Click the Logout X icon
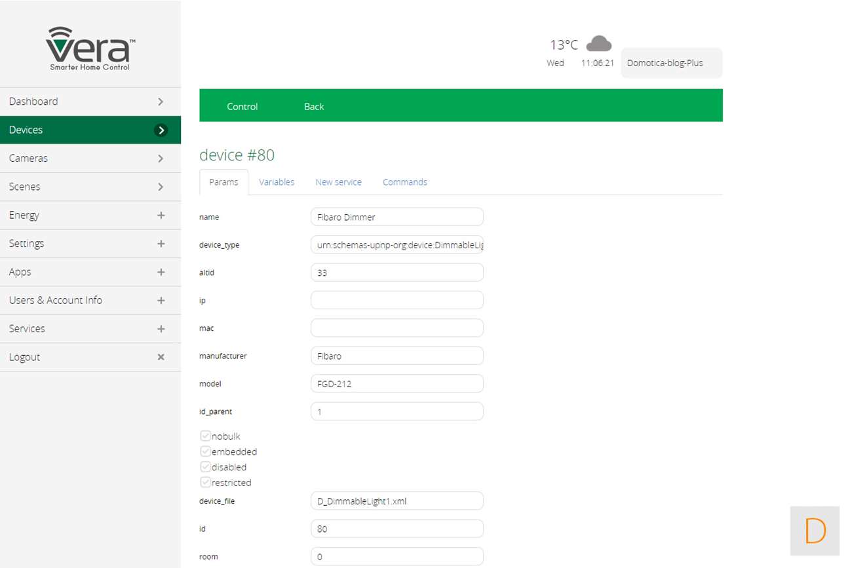This screenshot has width=852, height=568. point(161,357)
